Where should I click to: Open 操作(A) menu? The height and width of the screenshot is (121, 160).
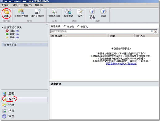click(16, 5)
